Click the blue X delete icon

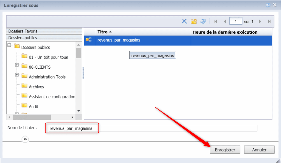[x=184, y=21]
